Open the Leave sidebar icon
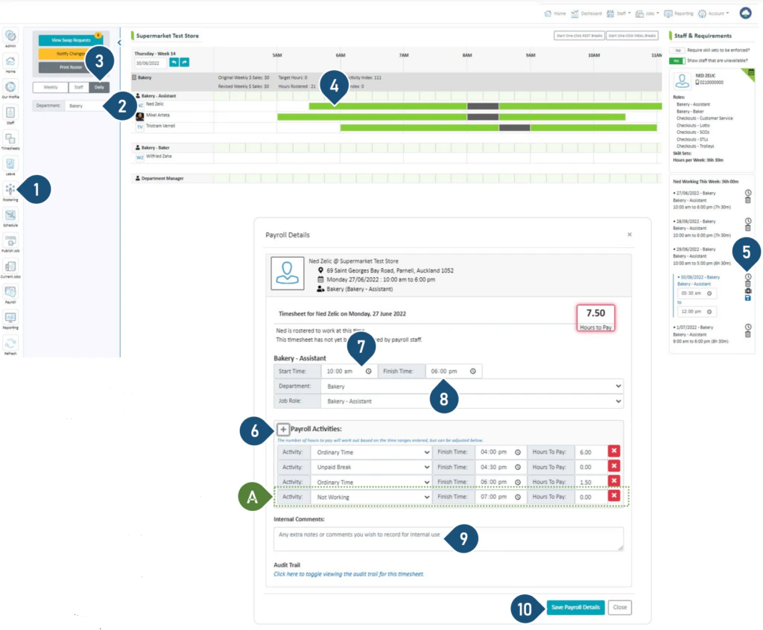 [10, 166]
